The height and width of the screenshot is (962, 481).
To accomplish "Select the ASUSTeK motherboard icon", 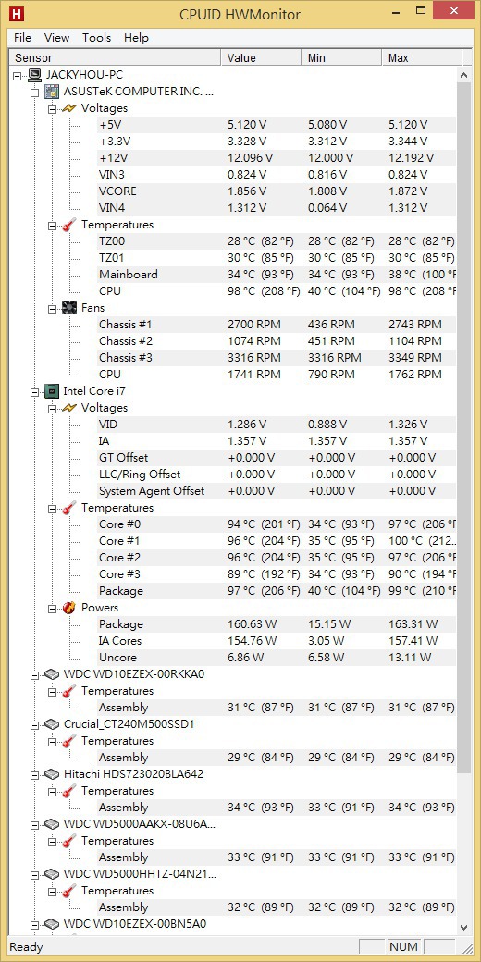I will tap(53, 92).
